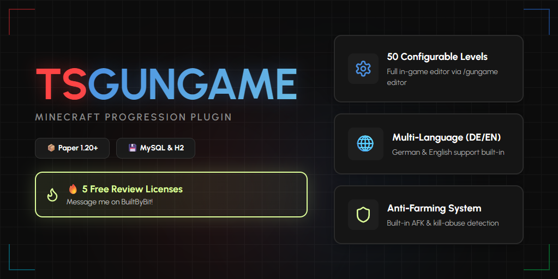Click the package box icon on the Paper badge
Screen dimensions: 558x279
pyautogui.click(x=51, y=148)
